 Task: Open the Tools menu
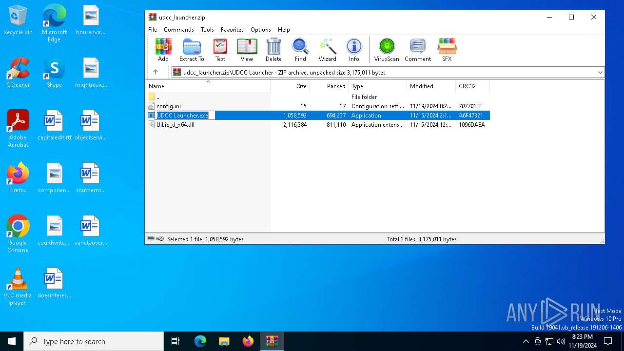(207, 30)
